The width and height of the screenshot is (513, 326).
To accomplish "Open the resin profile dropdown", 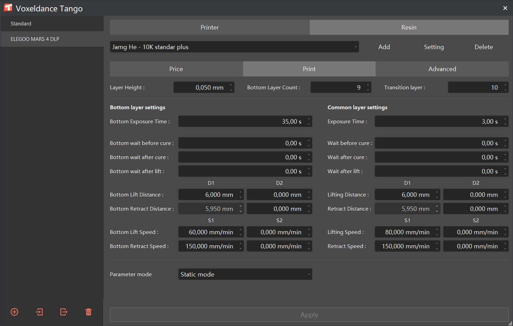I will point(234,47).
